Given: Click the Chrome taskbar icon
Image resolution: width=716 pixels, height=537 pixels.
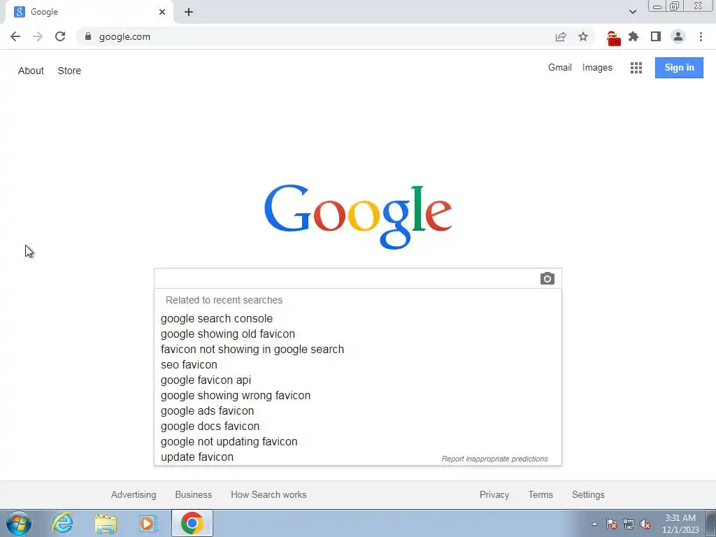Looking at the screenshot, I should (192, 523).
